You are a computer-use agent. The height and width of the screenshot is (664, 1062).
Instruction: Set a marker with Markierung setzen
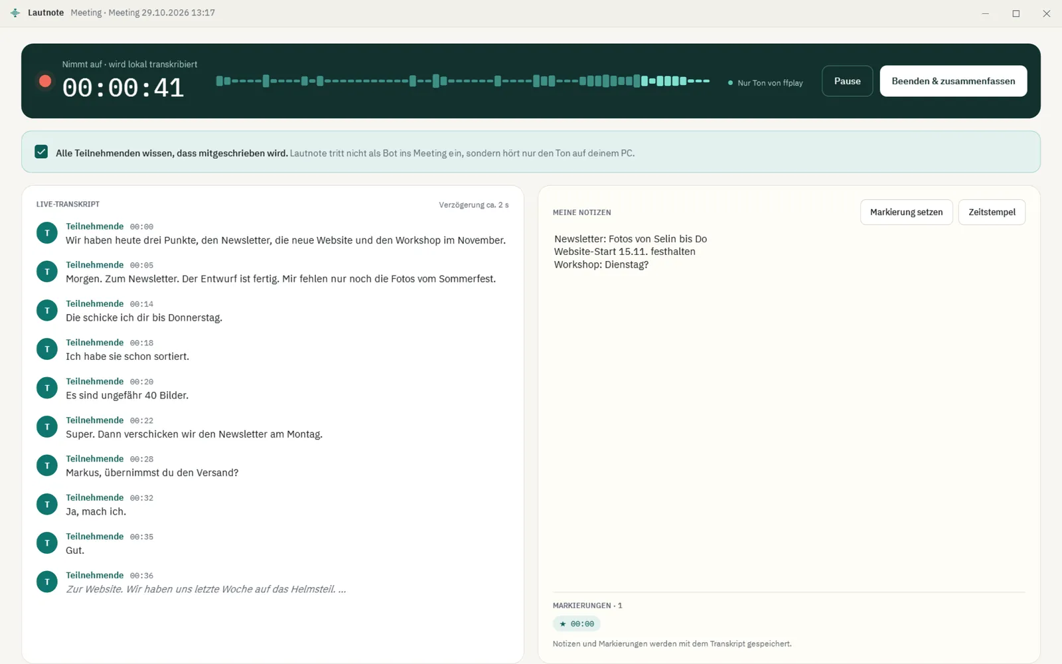(906, 212)
